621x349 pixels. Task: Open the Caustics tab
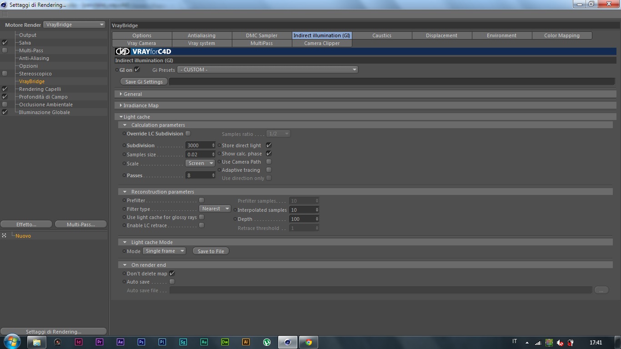pyautogui.click(x=382, y=35)
